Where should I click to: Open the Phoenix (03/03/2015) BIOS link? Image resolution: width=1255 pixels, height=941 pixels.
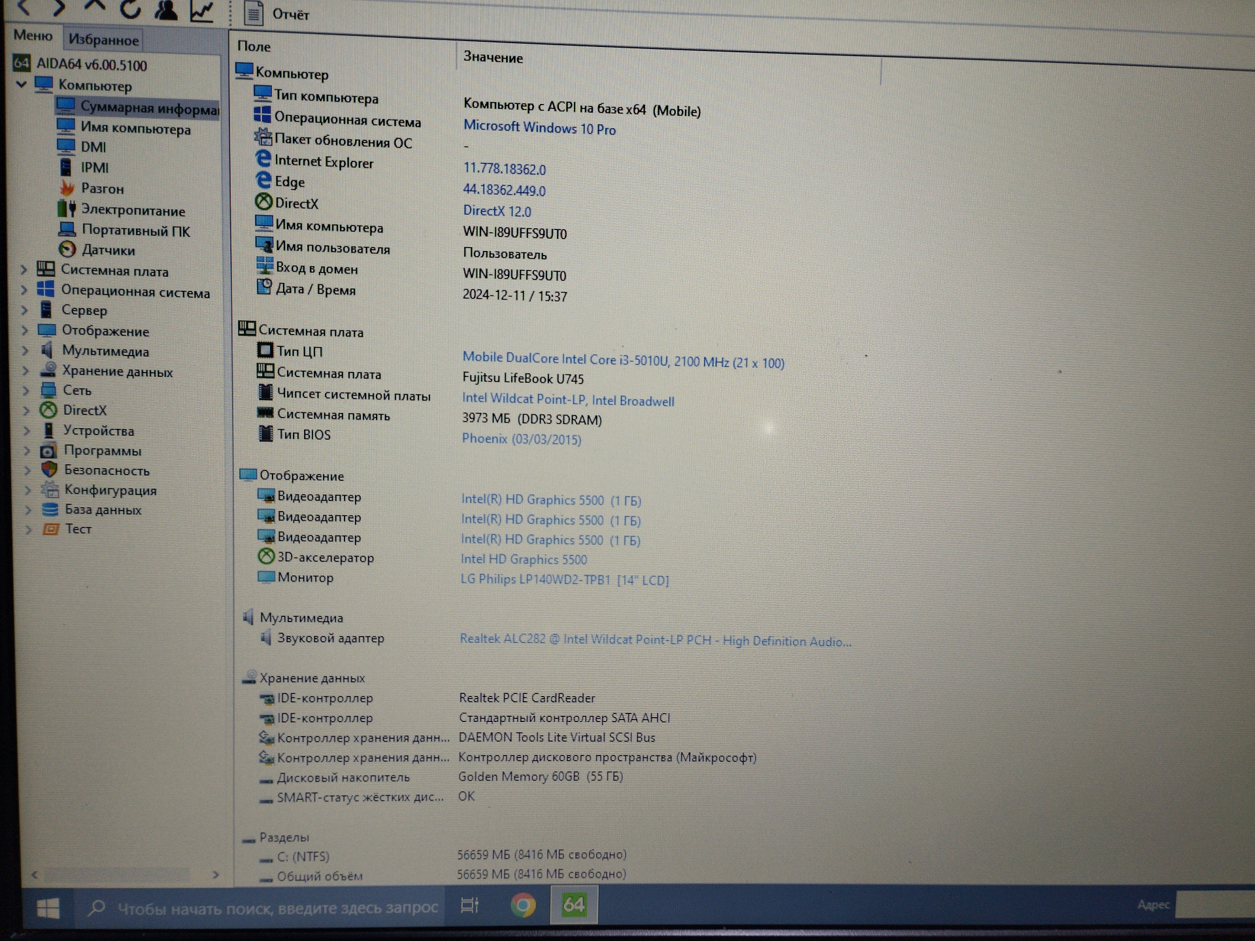pyautogui.click(x=521, y=438)
